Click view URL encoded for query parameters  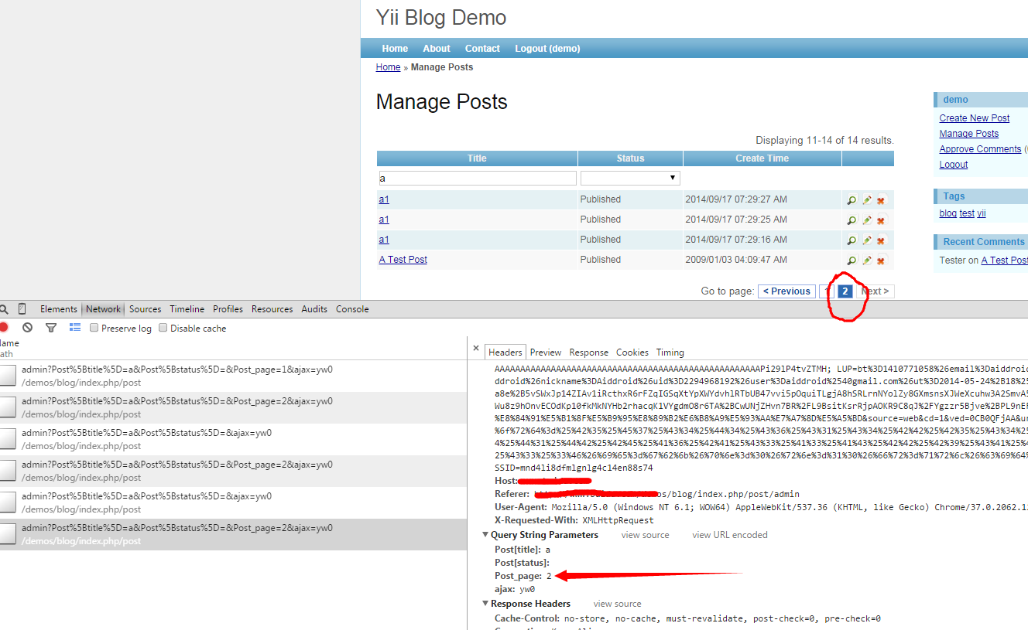(730, 535)
